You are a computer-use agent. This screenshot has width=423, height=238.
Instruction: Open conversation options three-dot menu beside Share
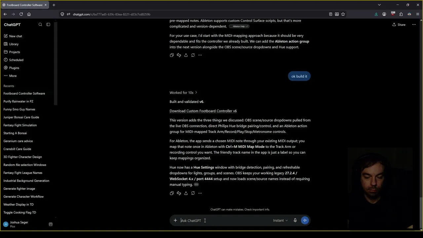point(414,24)
